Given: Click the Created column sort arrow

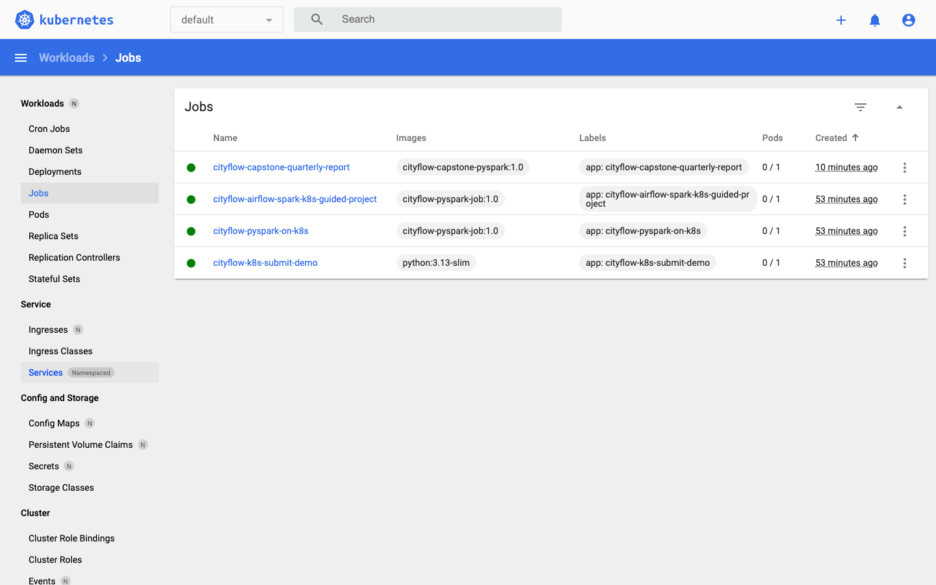Looking at the screenshot, I should 855,138.
